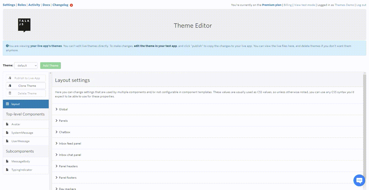Click the Changelog notification badge
This screenshot has width=369, height=190.
[x=71, y=5]
